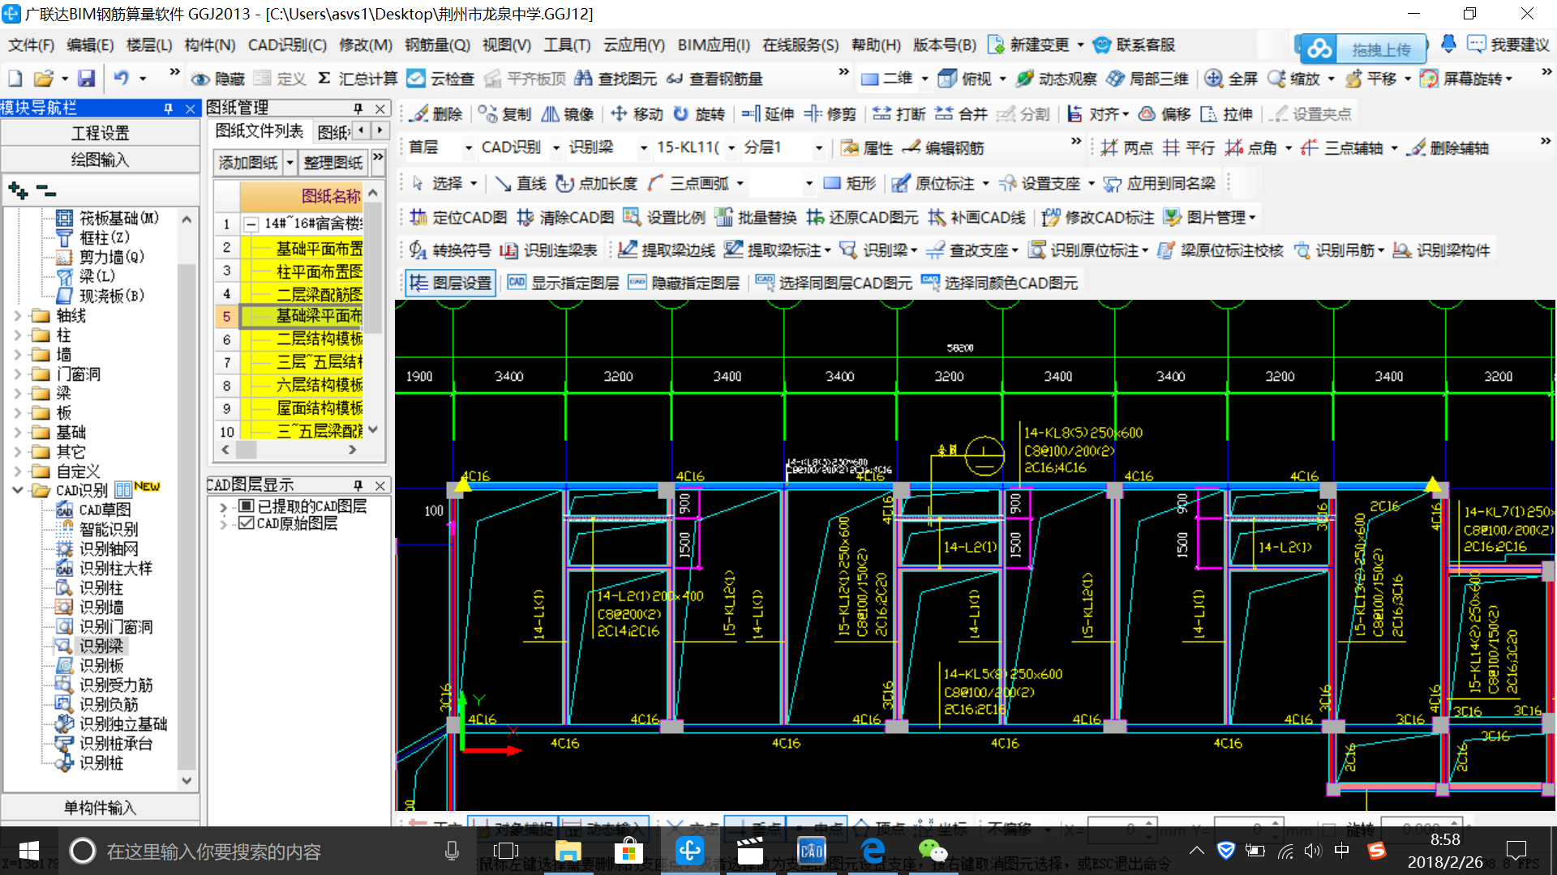Image resolution: width=1557 pixels, height=875 pixels.
Task: Click 梁原位标注校核 check tool
Action: (1220, 250)
